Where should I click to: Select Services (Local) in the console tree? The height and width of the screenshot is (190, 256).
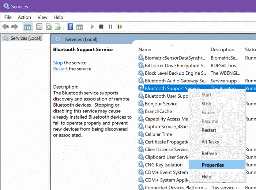(22, 38)
